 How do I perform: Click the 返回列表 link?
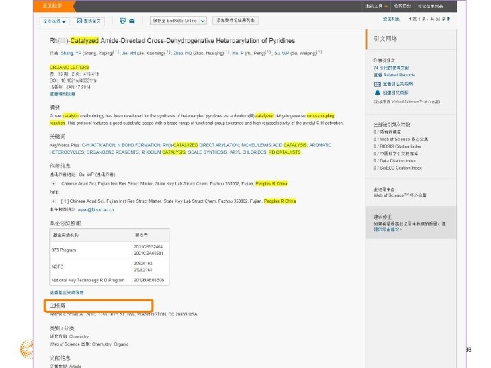391,19
